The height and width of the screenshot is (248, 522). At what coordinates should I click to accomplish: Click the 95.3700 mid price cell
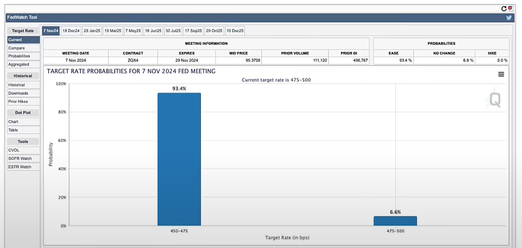point(238,60)
